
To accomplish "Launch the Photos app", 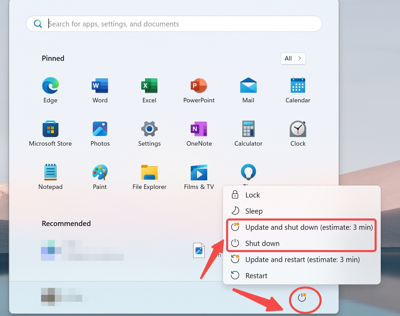I will pos(100,133).
